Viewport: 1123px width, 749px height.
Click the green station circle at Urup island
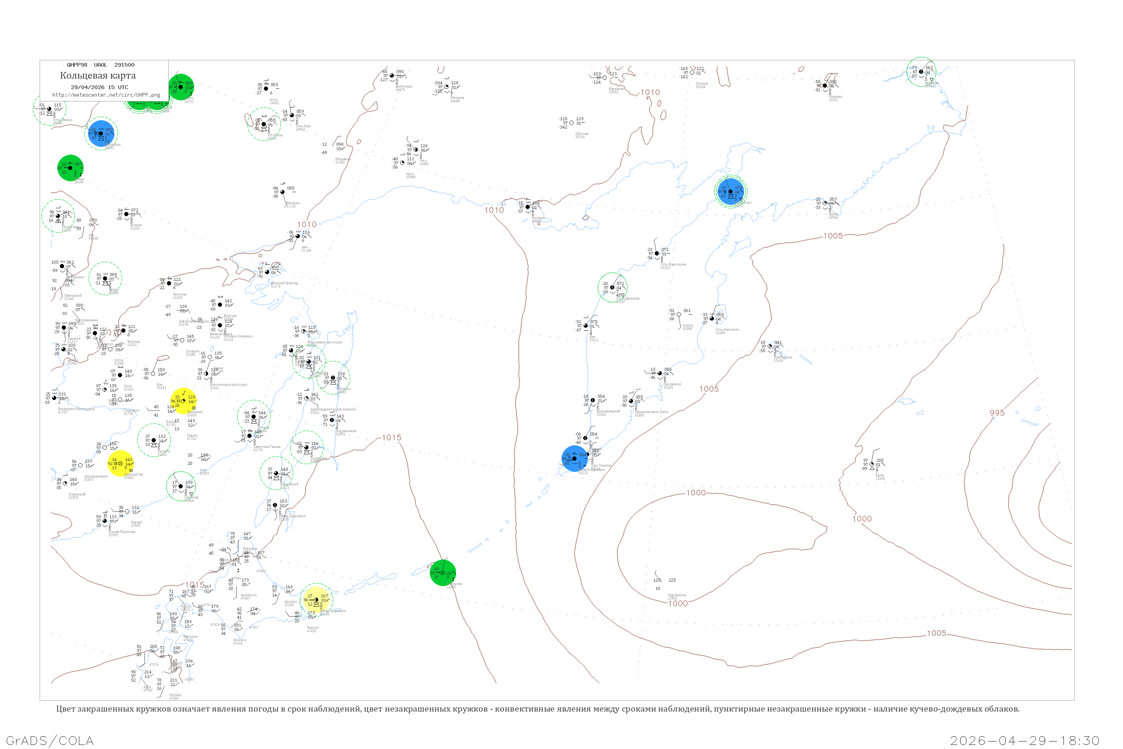click(442, 573)
